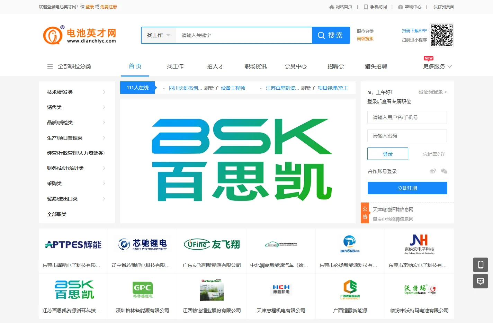Open the 职位分类 link beside search

365,32
